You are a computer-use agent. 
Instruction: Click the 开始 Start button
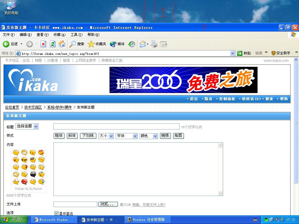(x=14, y=220)
